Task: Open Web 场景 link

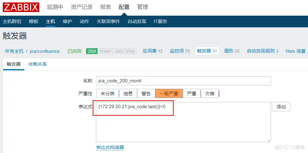Action: click(296, 51)
